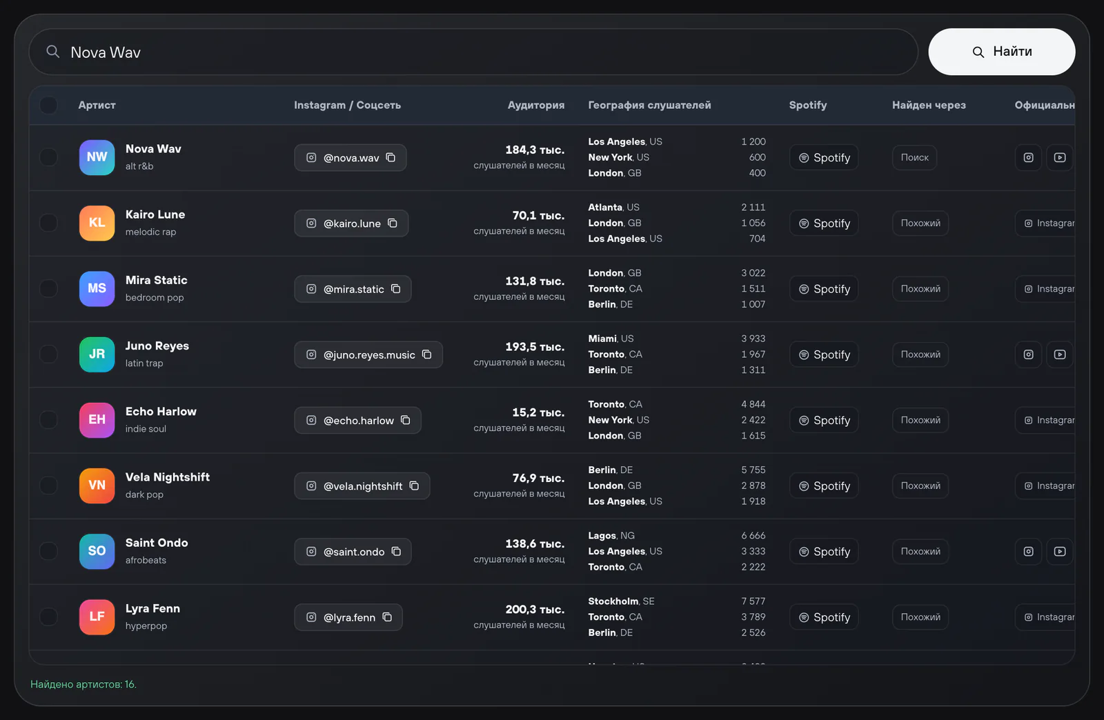Click the Vela Nightshift artist name

click(168, 477)
